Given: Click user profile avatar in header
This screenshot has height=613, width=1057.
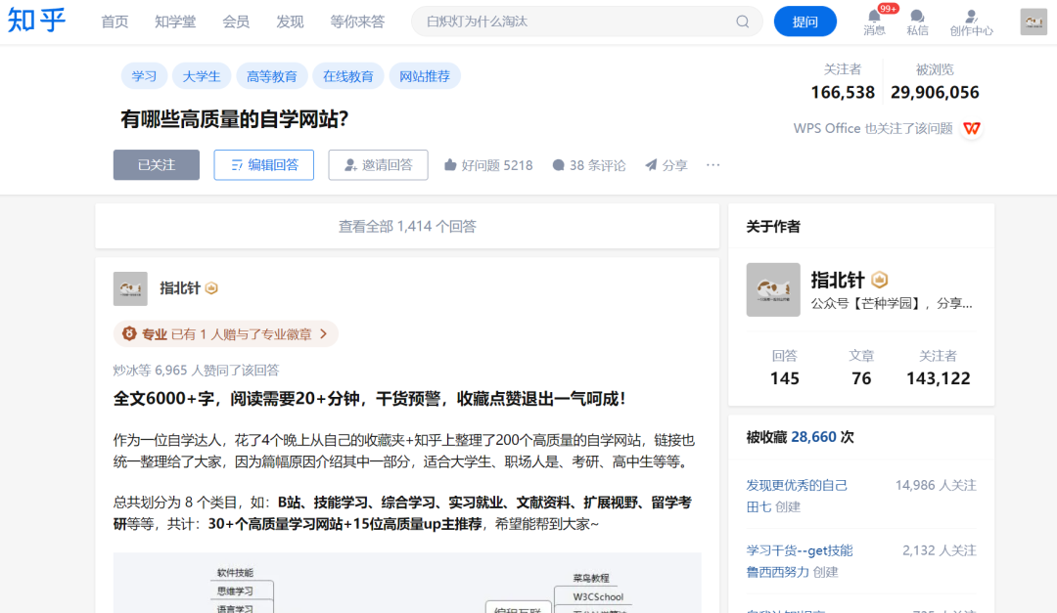Looking at the screenshot, I should [x=1034, y=22].
